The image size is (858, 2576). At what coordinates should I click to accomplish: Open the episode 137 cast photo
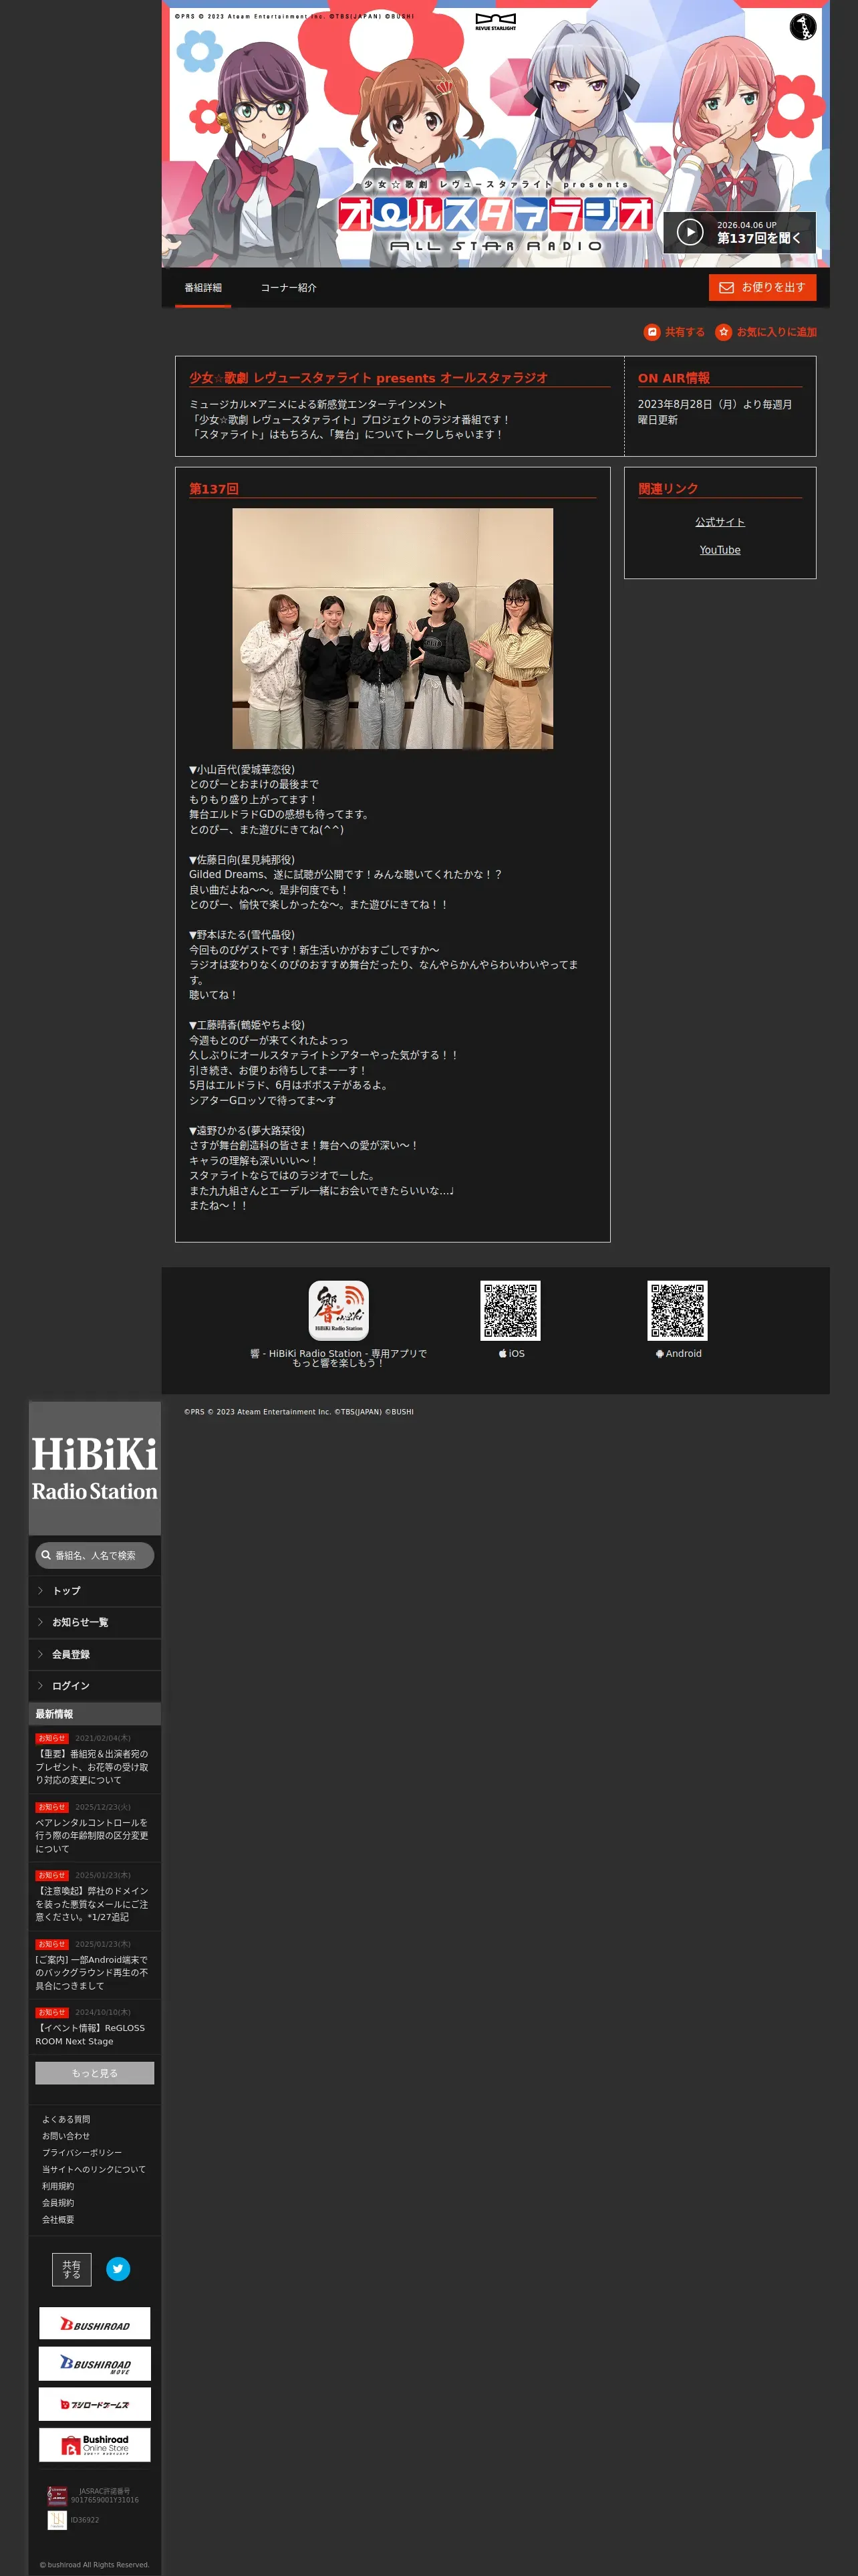pos(392,628)
